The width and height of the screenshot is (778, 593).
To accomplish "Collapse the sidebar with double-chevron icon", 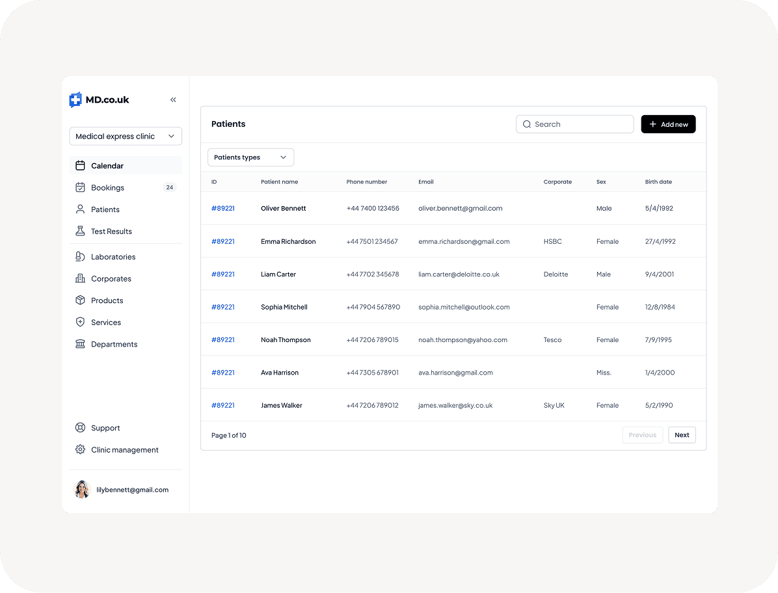I will (173, 99).
